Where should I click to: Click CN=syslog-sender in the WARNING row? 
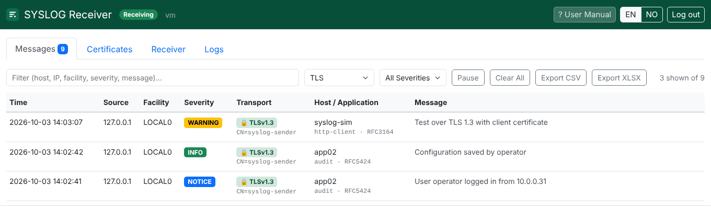click(x=267, y=132)
